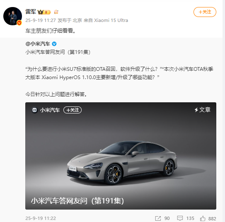Open the 雷军 username link
Image resolution: width=225 pixels, height=222 pixels.
31,12
